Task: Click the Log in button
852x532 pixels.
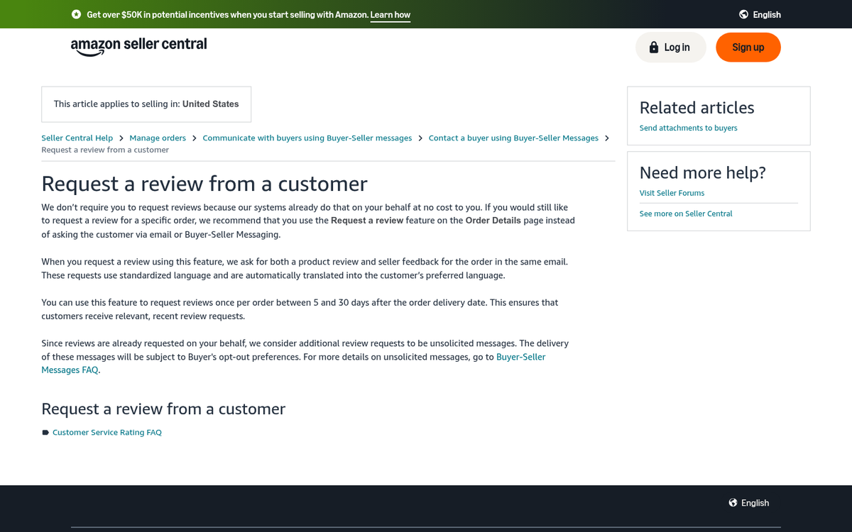Action: (x=670, y=47)
